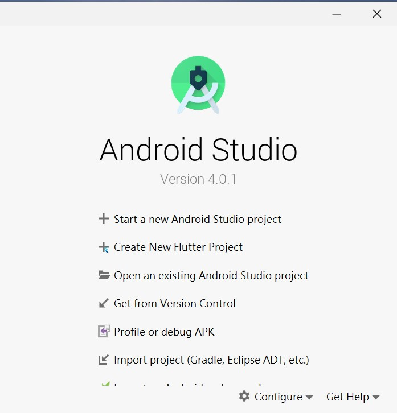Click the Android Studio title text
Screen dimensions: 397x413
[198, 150]
